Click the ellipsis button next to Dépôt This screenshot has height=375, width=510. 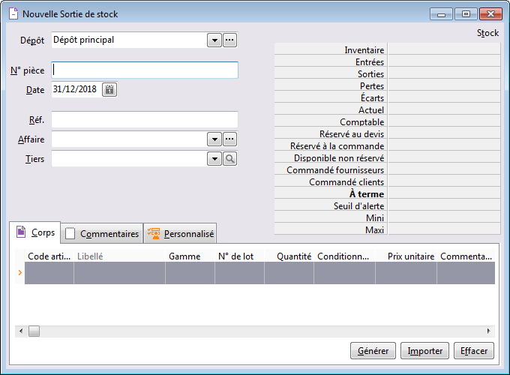coord(230,40)
